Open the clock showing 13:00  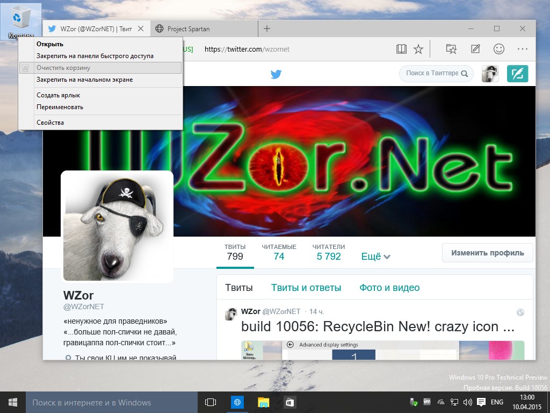click(x=527, y=402)
